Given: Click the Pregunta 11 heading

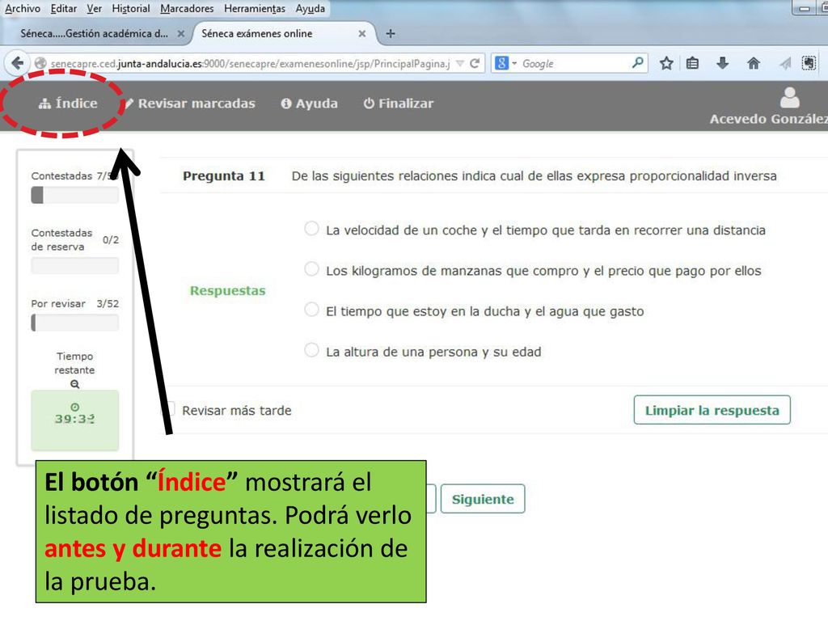Looking at the screenshot, I should pos(223,175).
